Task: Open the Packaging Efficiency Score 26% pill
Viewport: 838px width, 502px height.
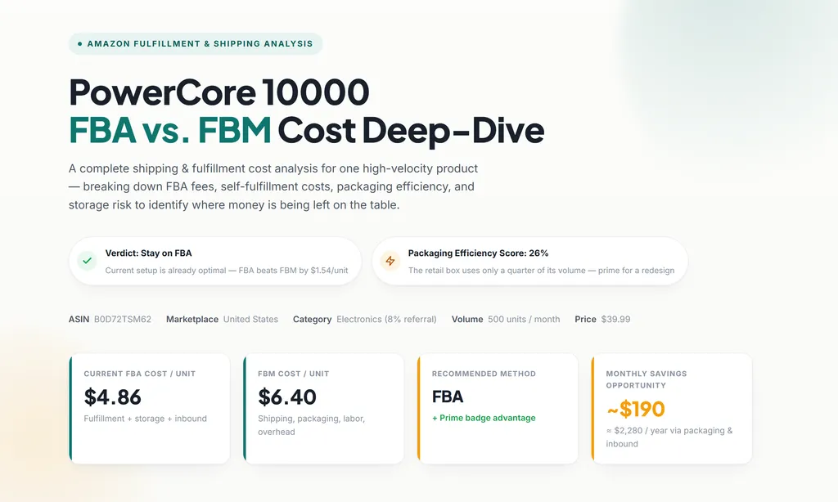Action: click(x=529, y=261)
